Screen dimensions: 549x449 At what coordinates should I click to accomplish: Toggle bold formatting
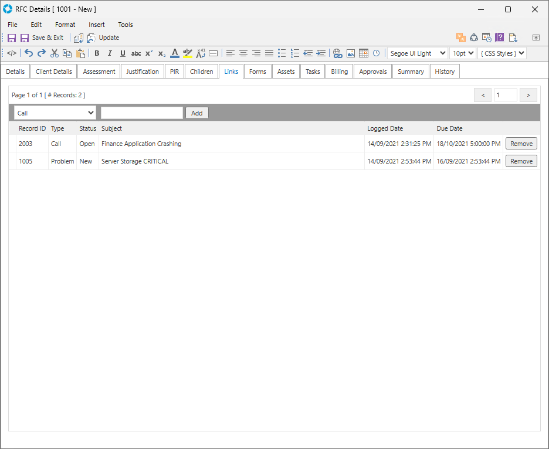[x=97, y=53]
